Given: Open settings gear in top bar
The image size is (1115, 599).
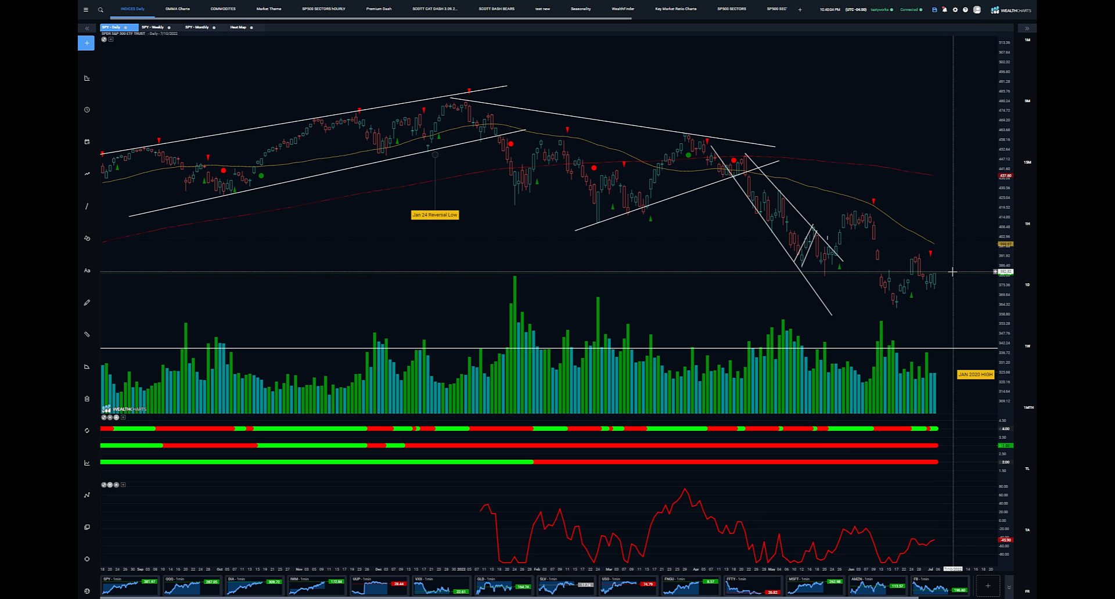Looking at the screenshot, I should click(955, 10).
